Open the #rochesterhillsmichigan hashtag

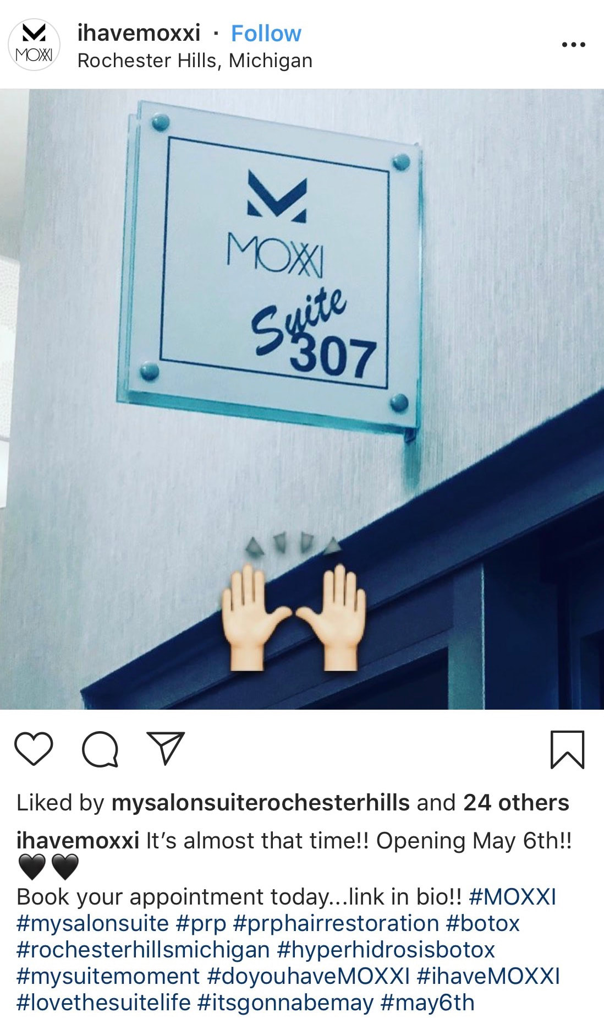[143, 950]
